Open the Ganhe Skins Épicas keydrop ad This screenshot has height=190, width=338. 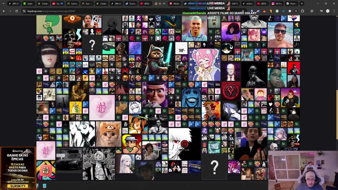(x=18, y=169)
